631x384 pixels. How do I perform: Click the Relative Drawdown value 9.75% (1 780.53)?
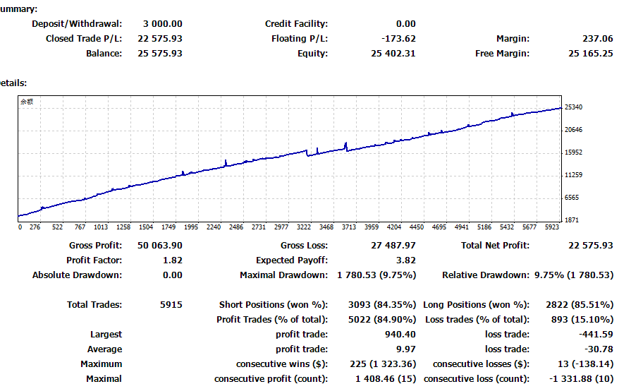pyautogui.click(x=574, y=275)
